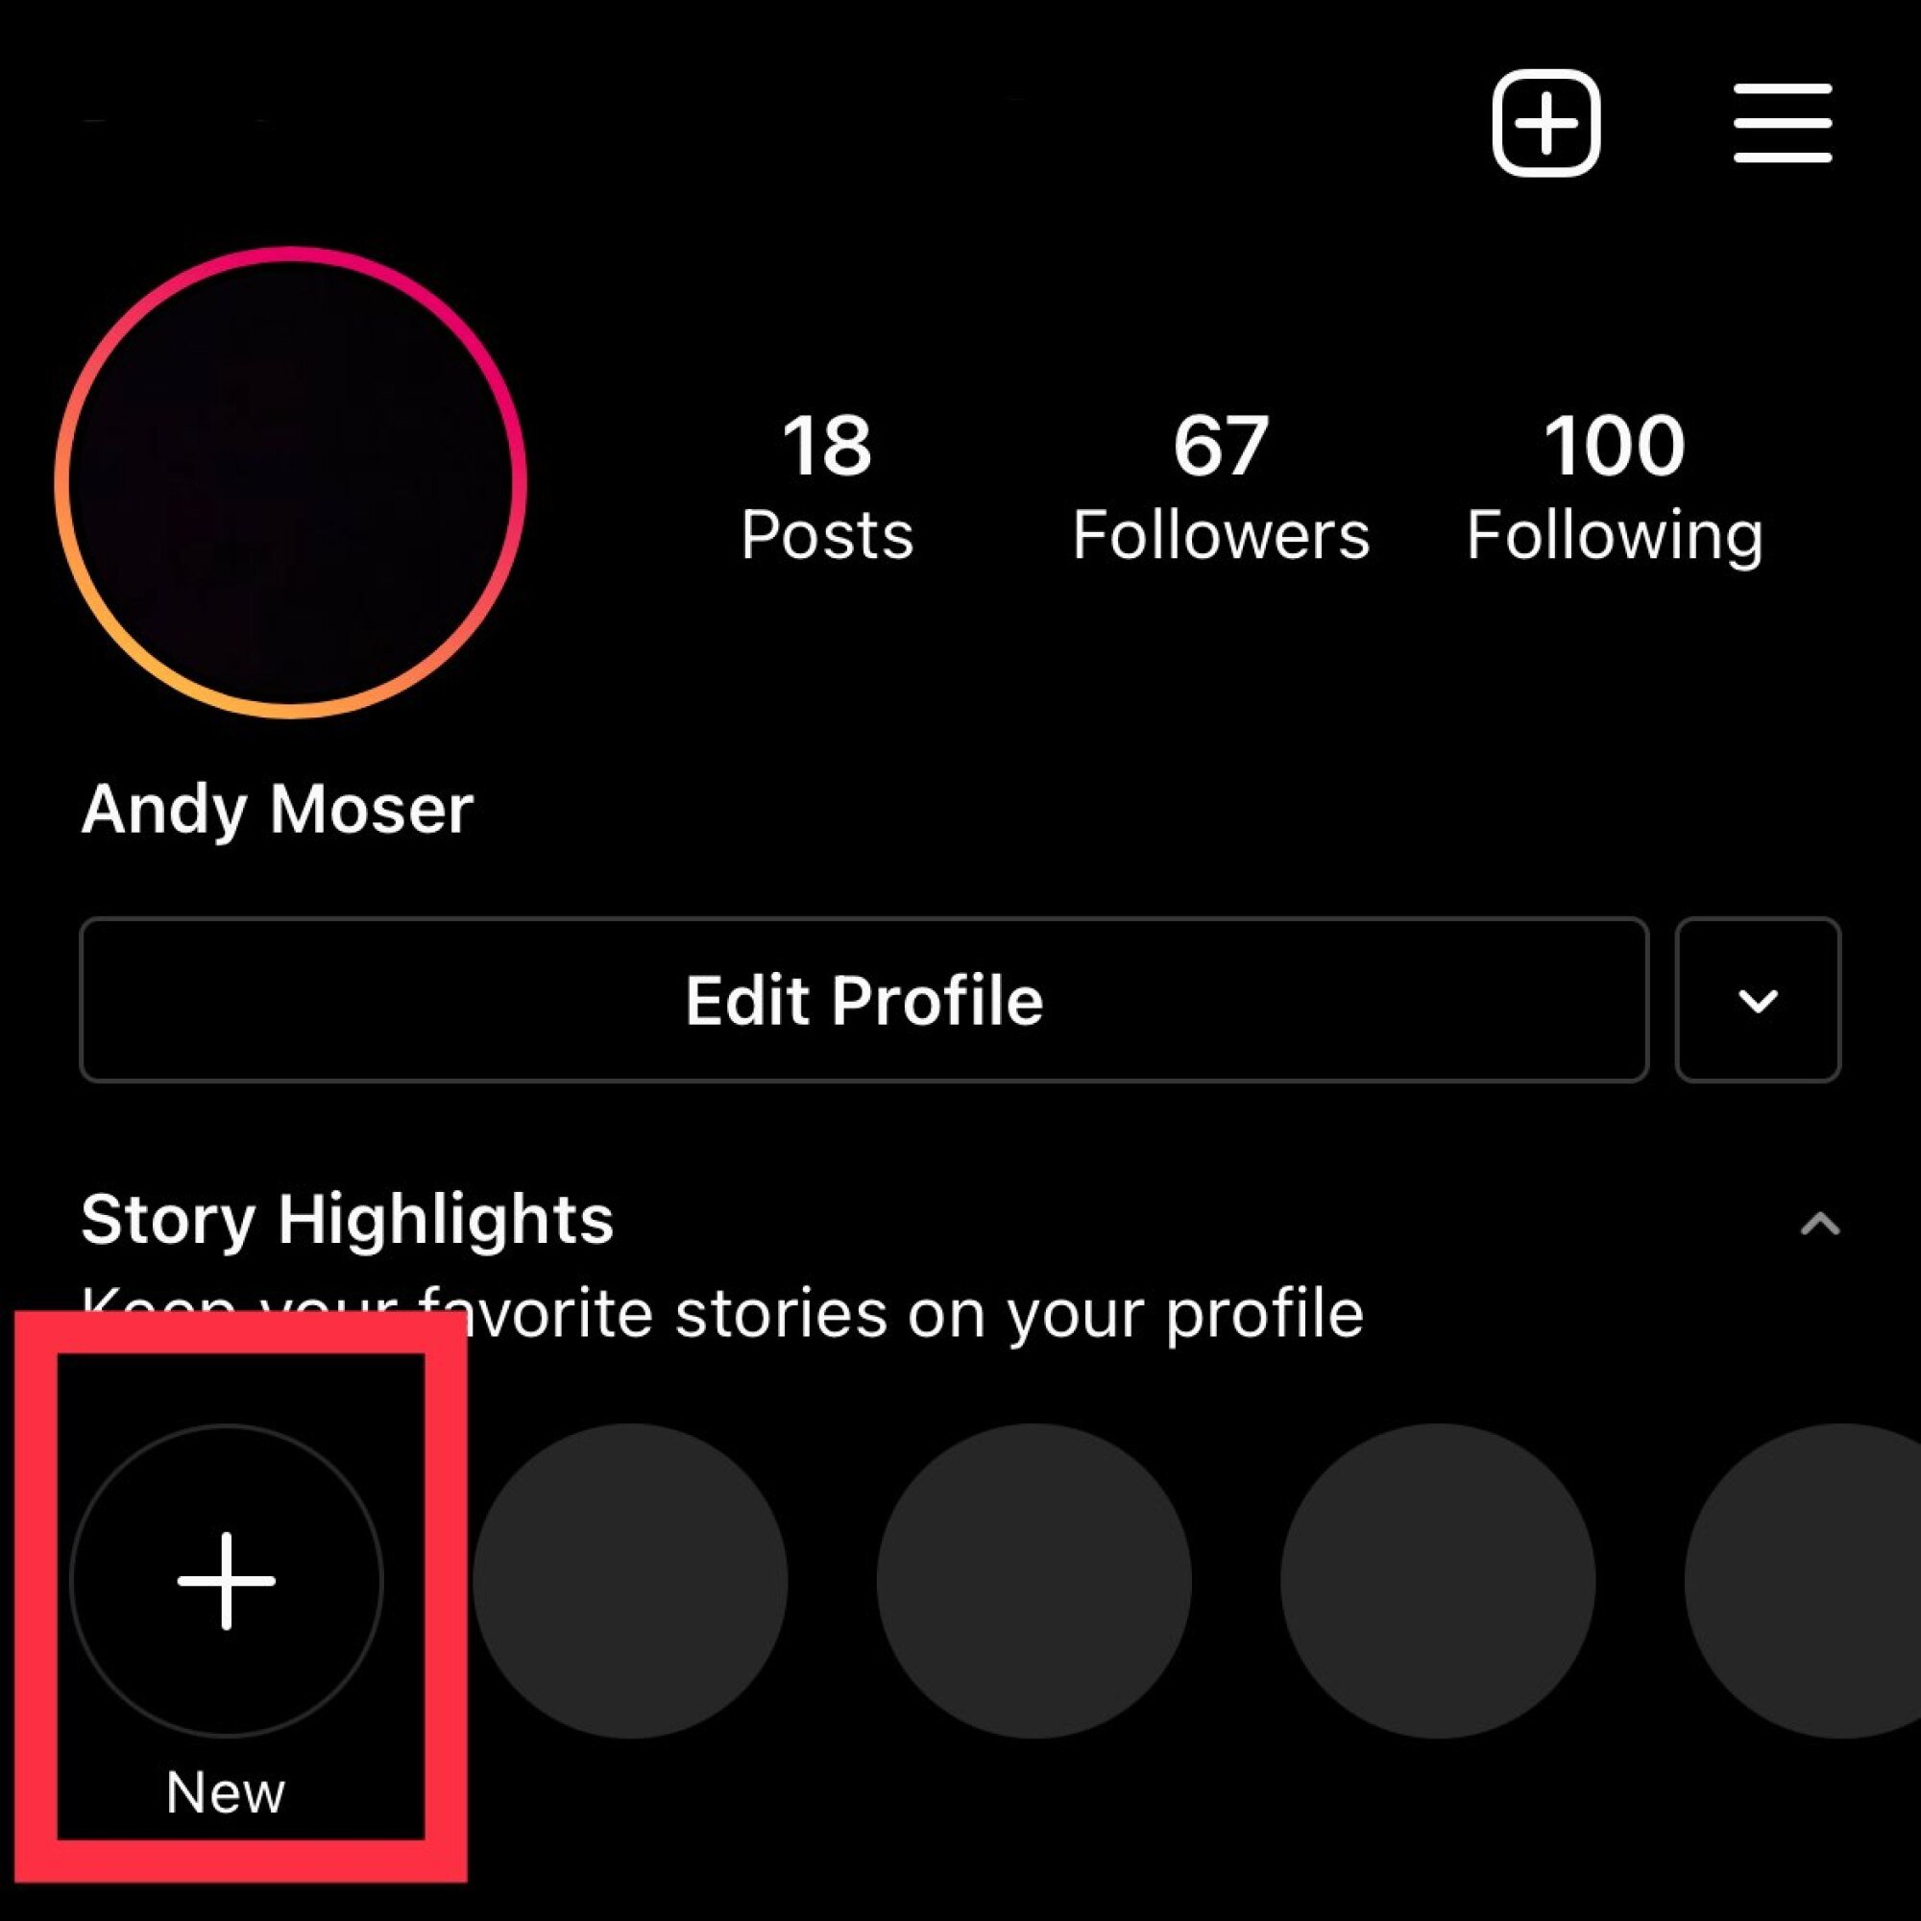View the profile picture story ring
1921x1921 pixels.
[x=290, y=482]
